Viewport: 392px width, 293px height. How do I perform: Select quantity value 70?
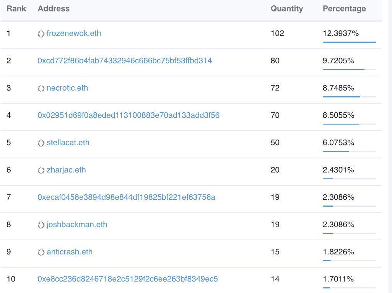(275, 115)
